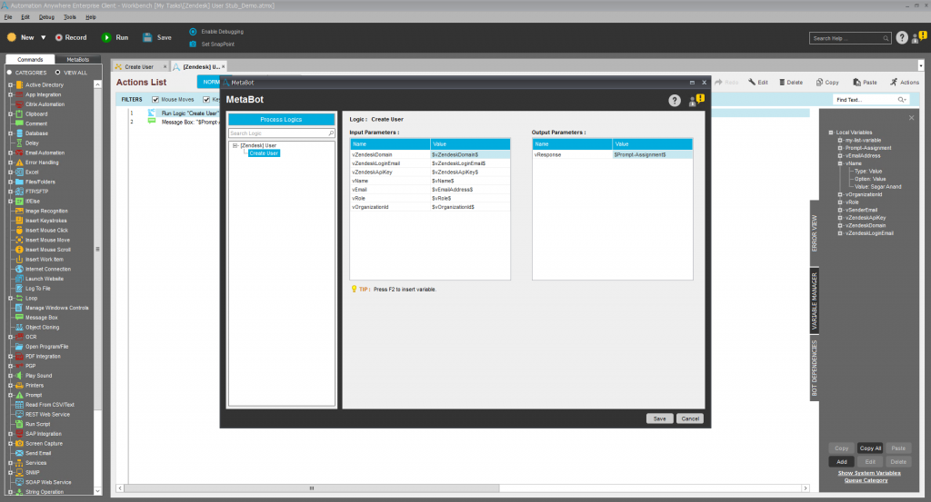Open the BOT DEPENDENCIES side tab
931x502 pixels.
[814, 368]
